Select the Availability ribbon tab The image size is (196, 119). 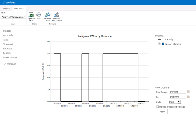[19, 8]
